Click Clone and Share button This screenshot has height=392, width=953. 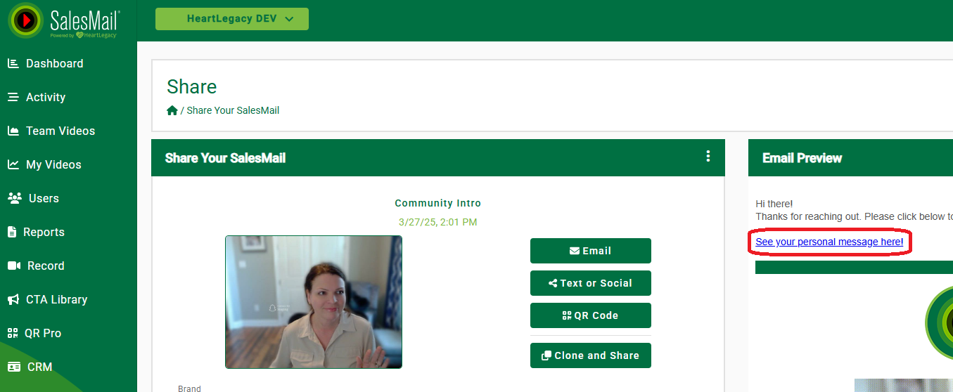point(591,355)
